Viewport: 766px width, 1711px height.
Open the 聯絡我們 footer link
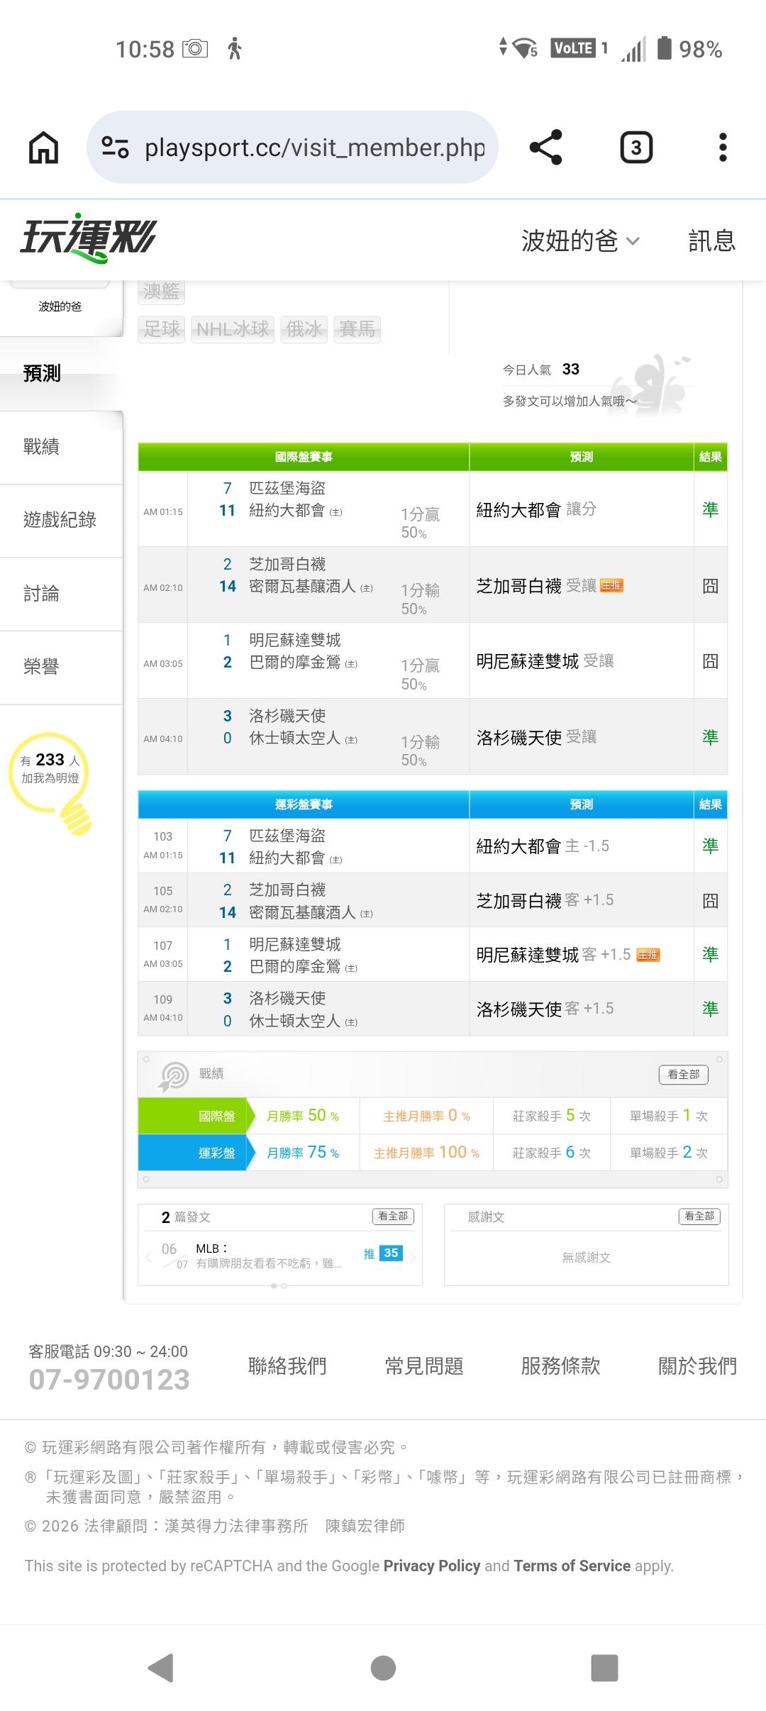(287, 1366)
